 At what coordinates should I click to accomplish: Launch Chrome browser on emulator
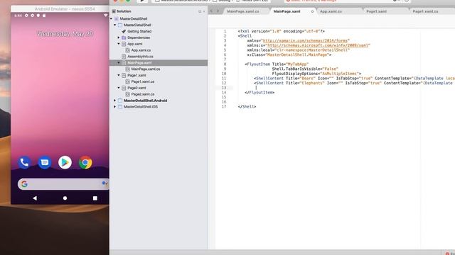tap(85, 162)
